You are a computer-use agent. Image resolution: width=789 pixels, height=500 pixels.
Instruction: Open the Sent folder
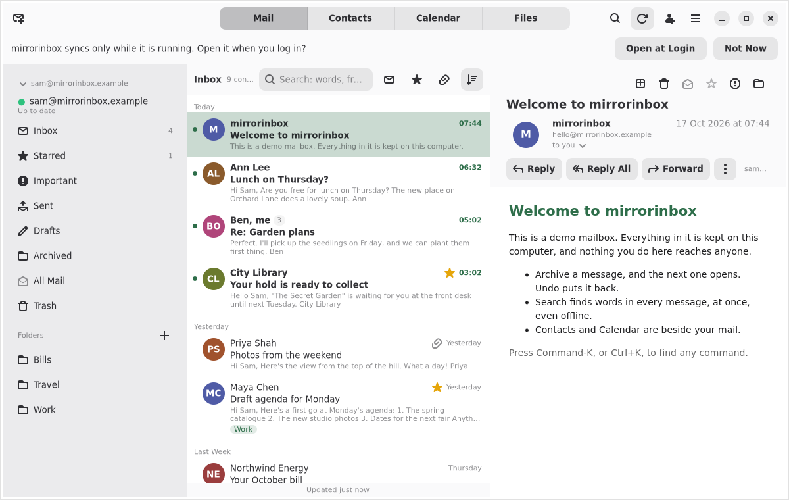tap(95, 206)
